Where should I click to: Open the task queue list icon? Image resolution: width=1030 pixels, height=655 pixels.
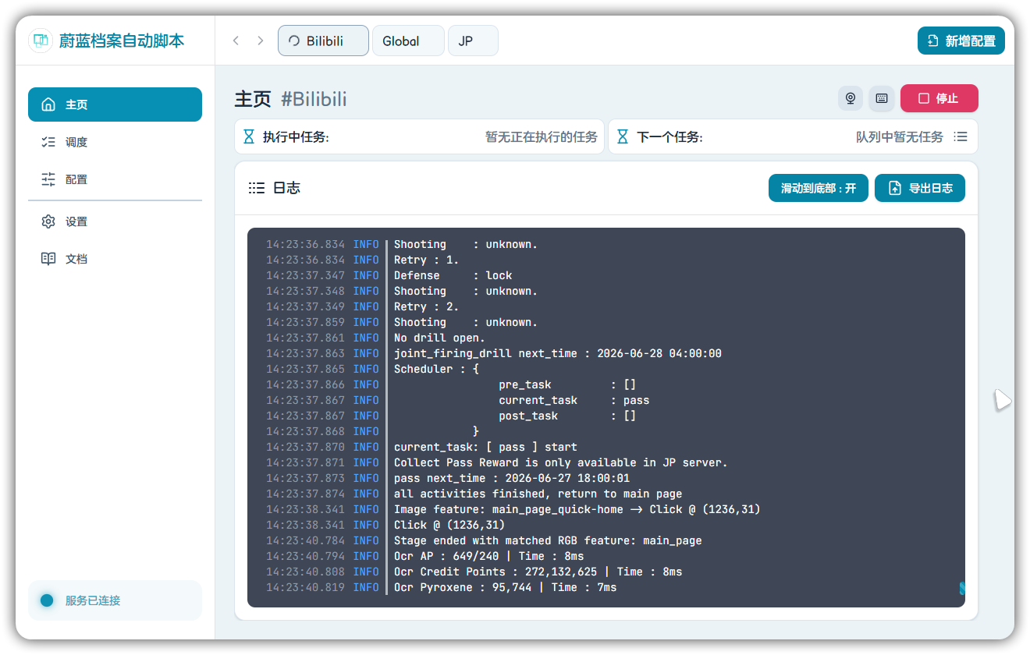tap(961, 136)
